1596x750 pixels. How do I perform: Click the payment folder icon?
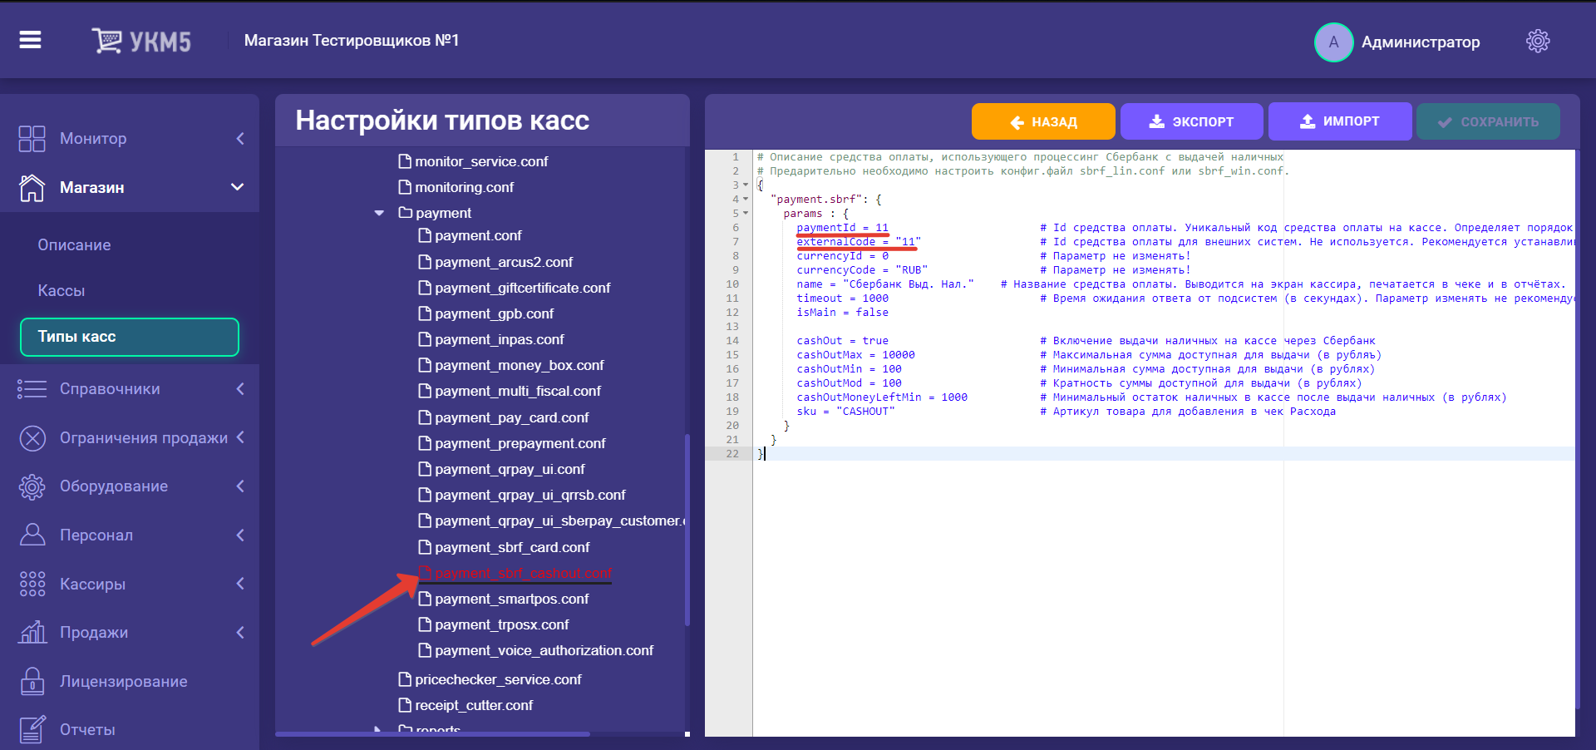406,213
